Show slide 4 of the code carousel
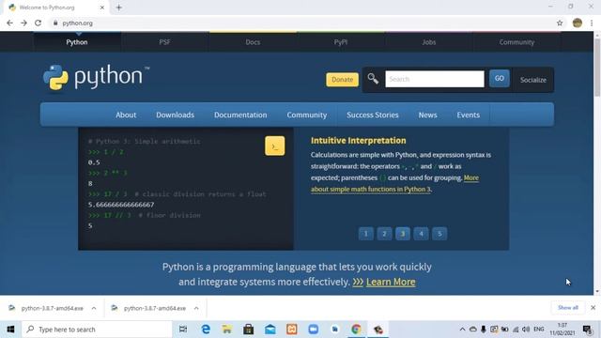Viewport: 601px width, 338px height. click(421, 234)
